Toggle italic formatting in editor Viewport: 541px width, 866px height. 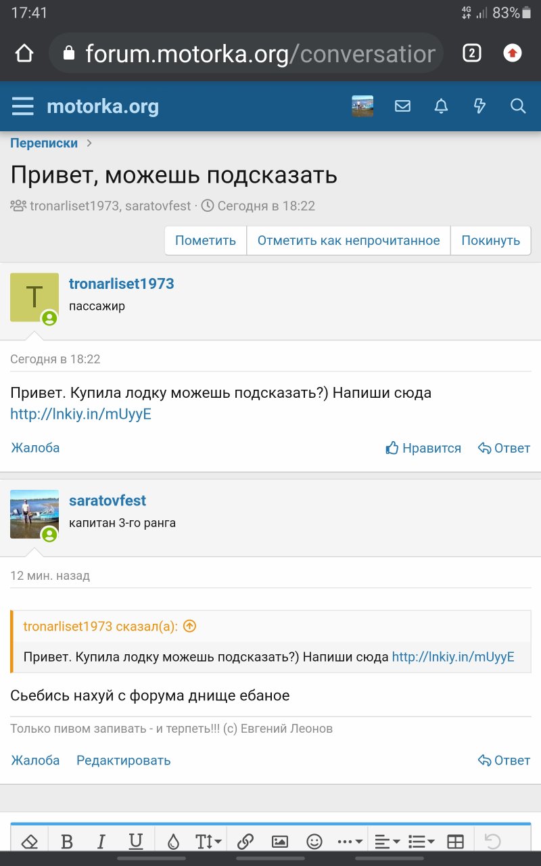point(101,842)
